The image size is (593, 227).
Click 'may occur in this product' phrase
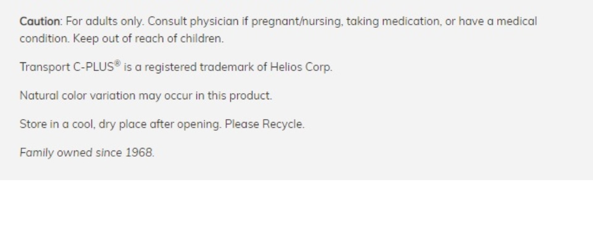click(205, 96)
